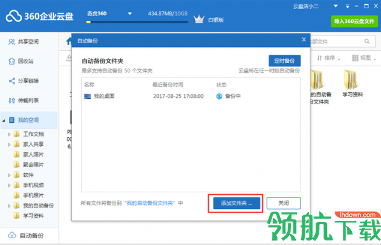Click the 名称 column header
The image size is (381, 245).
click(x=89, y=84)
